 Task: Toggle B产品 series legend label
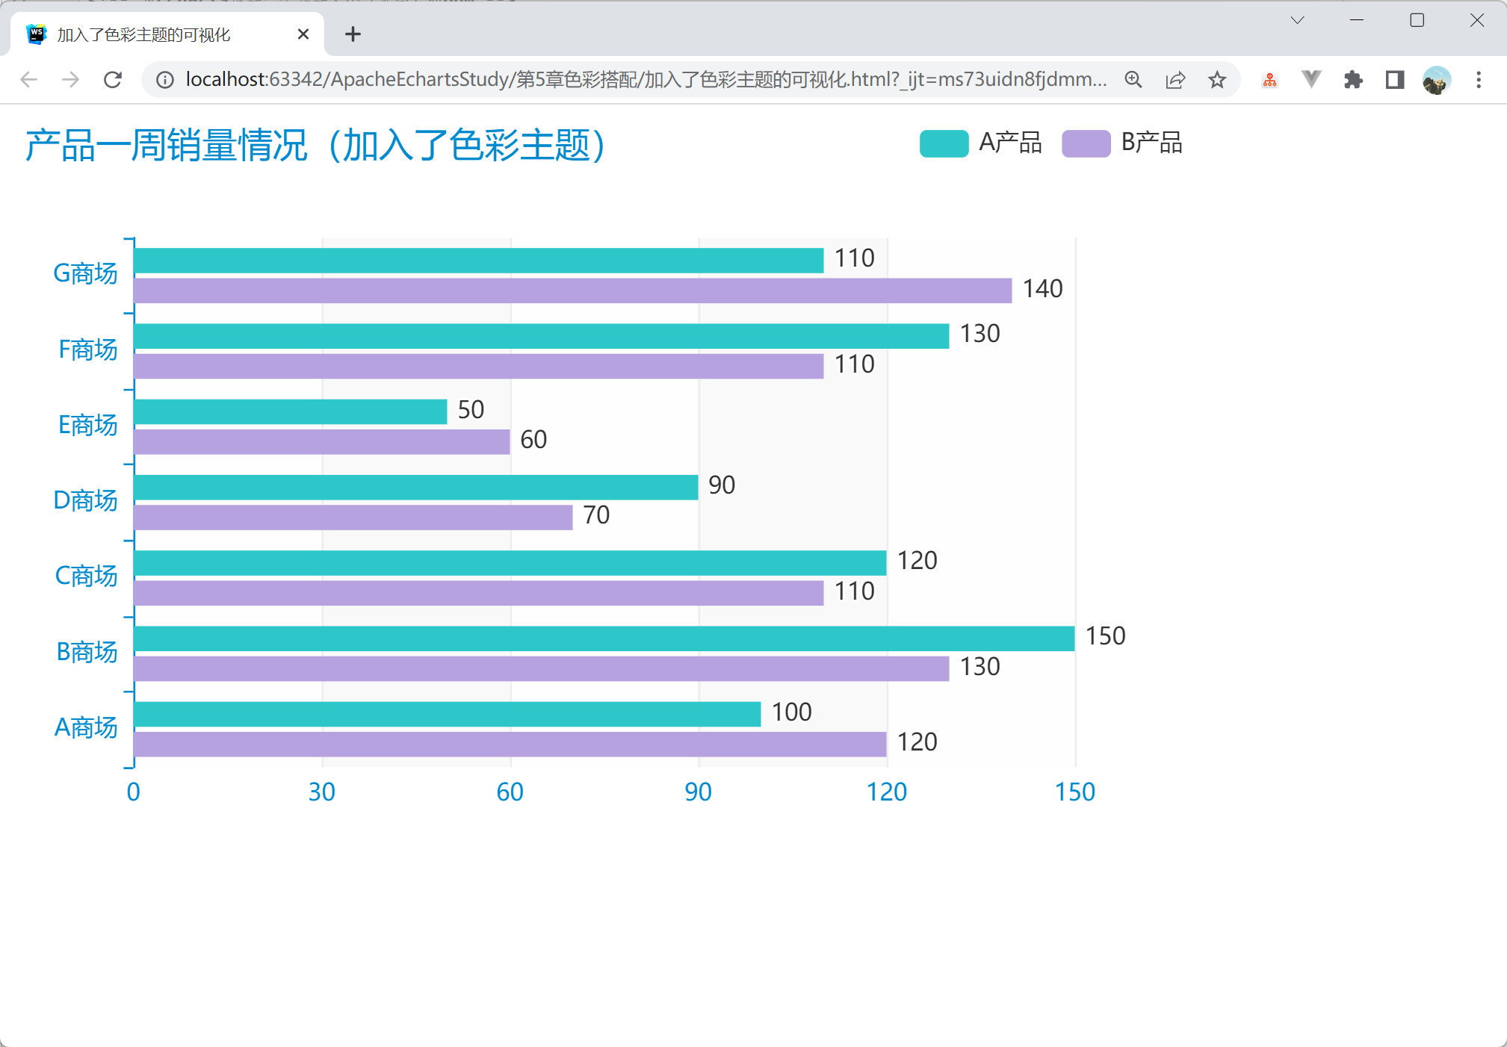[1151, 143]
